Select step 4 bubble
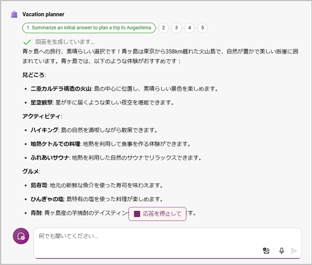The image size is (312, 265). coord(190,28)
